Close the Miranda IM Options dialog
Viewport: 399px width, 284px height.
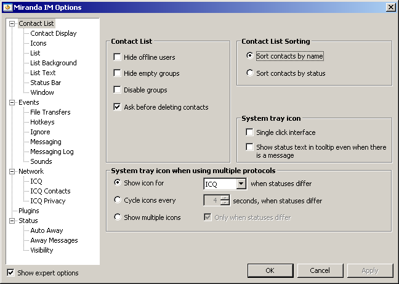point(390,7)
